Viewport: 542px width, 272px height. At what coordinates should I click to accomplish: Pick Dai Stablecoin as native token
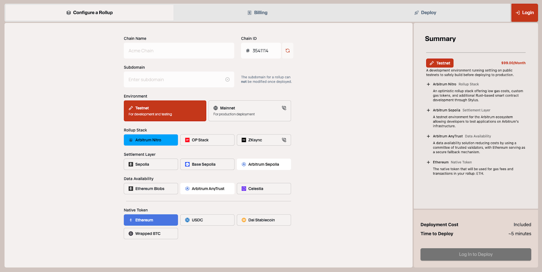point(264,220)
